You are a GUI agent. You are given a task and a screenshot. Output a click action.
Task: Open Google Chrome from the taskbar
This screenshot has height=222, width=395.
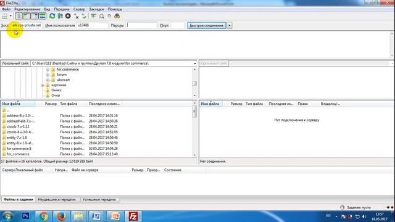(43, 216)
